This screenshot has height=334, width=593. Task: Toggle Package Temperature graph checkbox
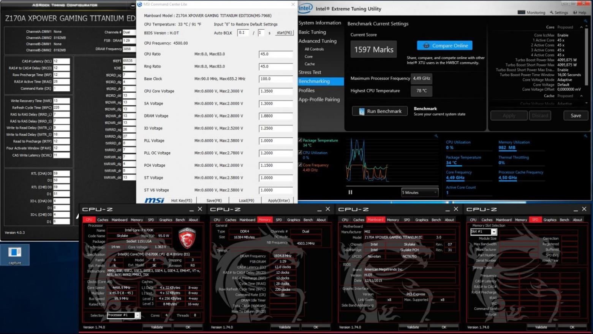[300, 140]
